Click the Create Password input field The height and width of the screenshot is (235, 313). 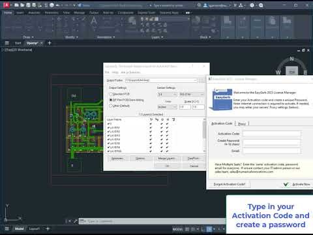(272, 143)
